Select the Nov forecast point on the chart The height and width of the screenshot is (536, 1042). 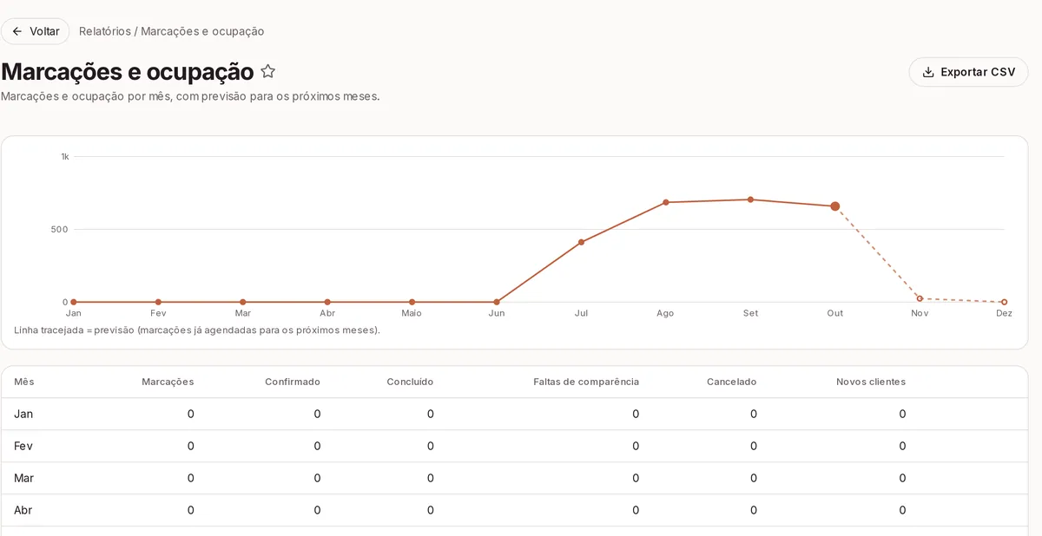(920, 298)
